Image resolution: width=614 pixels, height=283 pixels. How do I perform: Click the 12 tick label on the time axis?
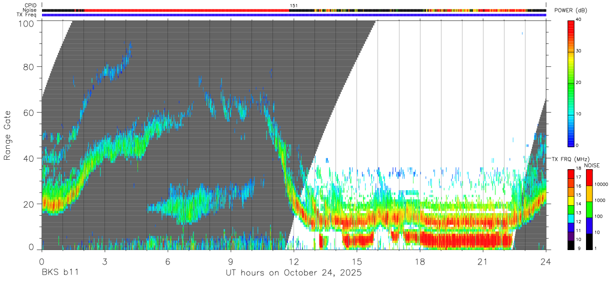pos(294,262)
